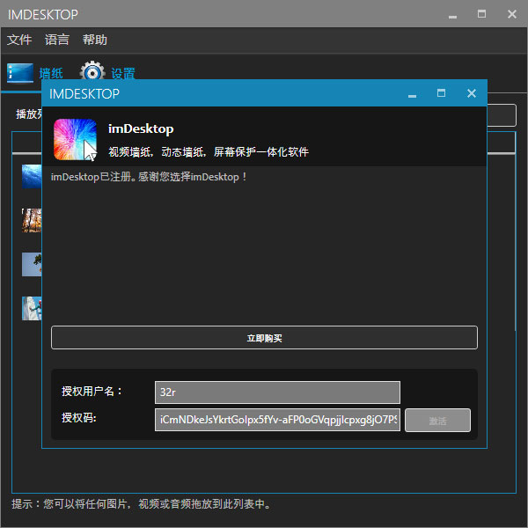Screen dimensions: 528x528
Task: Click the settings gear icon
Action: coord(92,70)
